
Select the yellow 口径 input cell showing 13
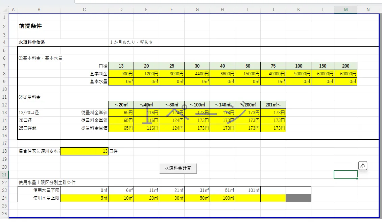(84, 151)
